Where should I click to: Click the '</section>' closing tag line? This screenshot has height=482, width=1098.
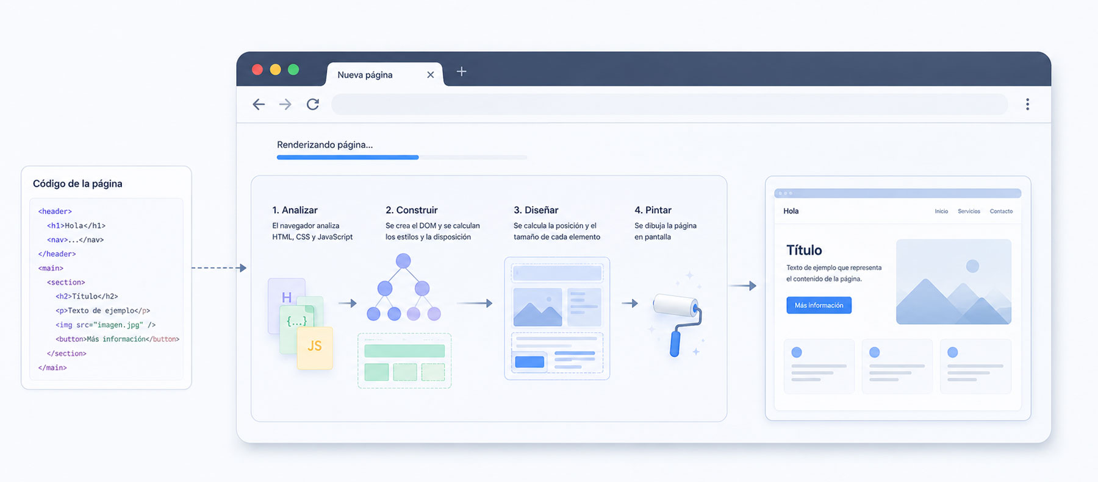coord(66,353)
